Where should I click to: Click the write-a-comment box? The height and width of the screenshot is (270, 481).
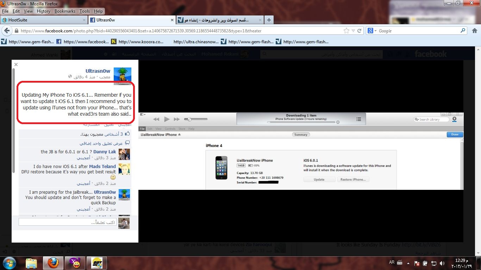68,223
